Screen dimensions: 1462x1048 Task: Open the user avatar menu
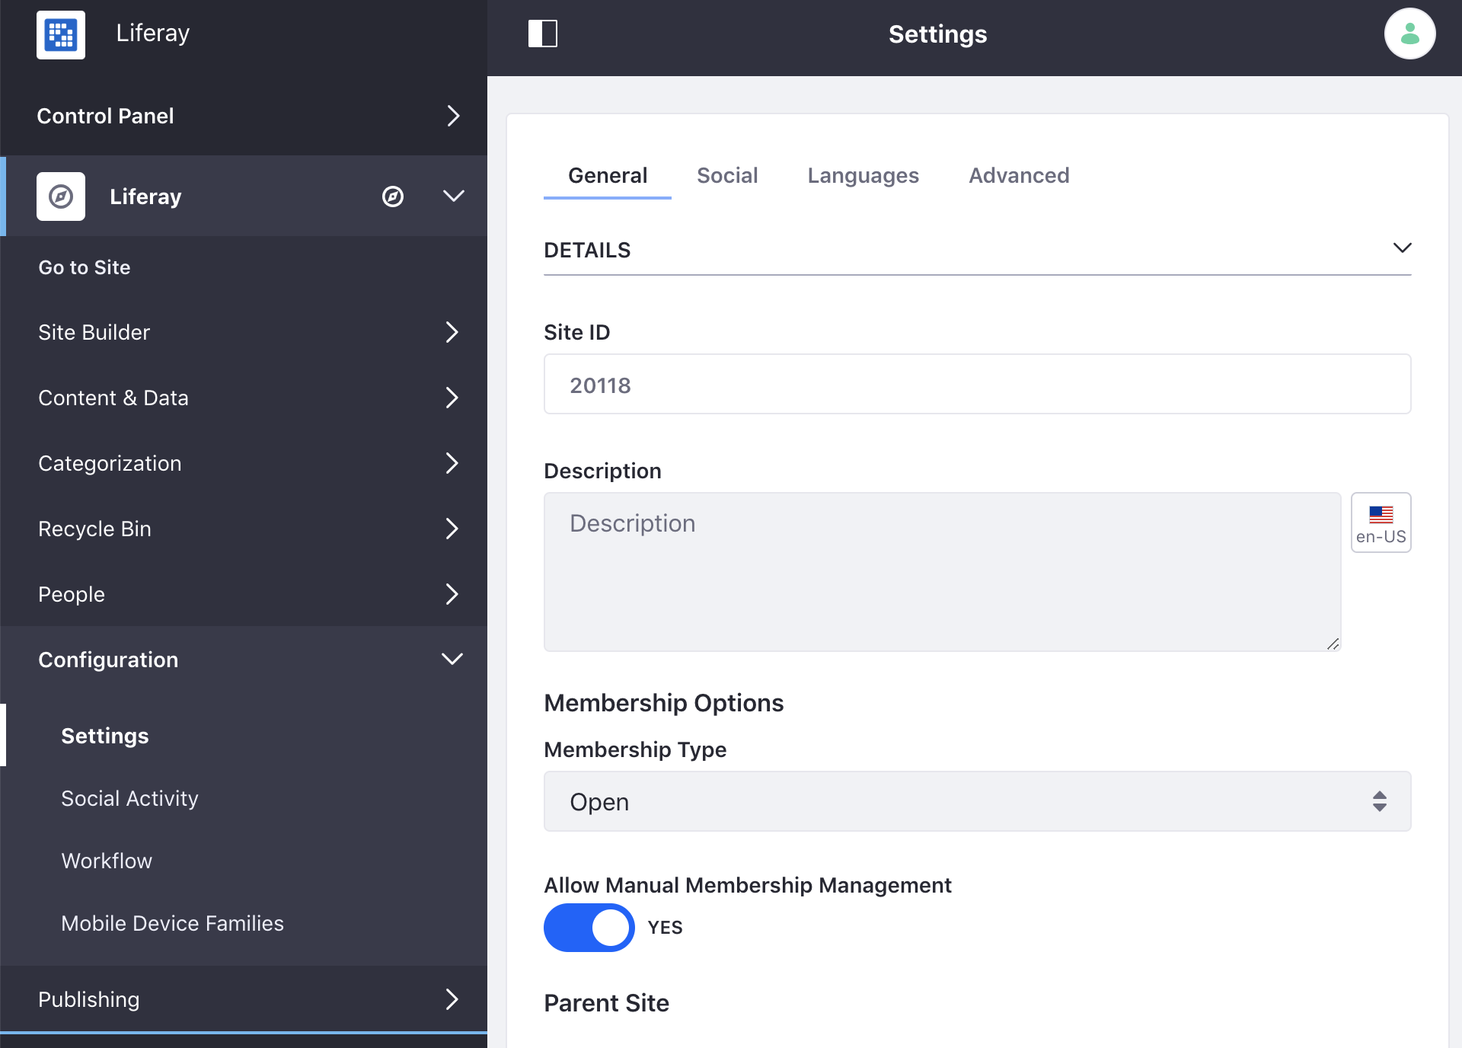pos(1409,34)
